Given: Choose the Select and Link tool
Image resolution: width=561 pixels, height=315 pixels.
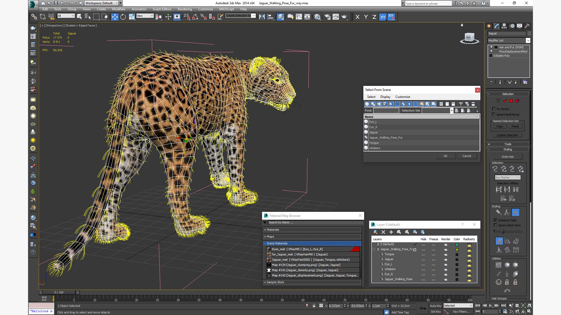Looking at the screenshot, I should [34, 17].
